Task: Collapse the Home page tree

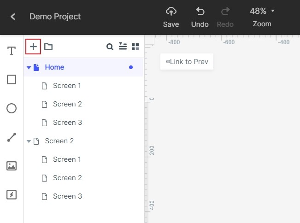Action: click(x=29, y=68)
